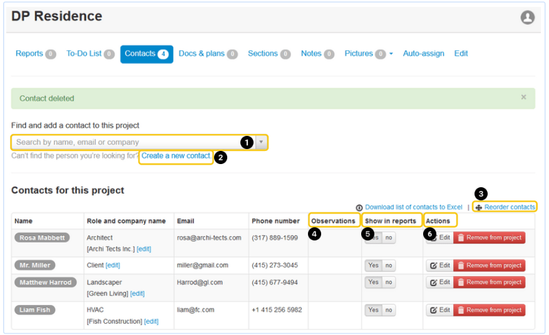Edit Matthew Harrod's contact entry
Viewport: 549px width, 335px height.
439,282
